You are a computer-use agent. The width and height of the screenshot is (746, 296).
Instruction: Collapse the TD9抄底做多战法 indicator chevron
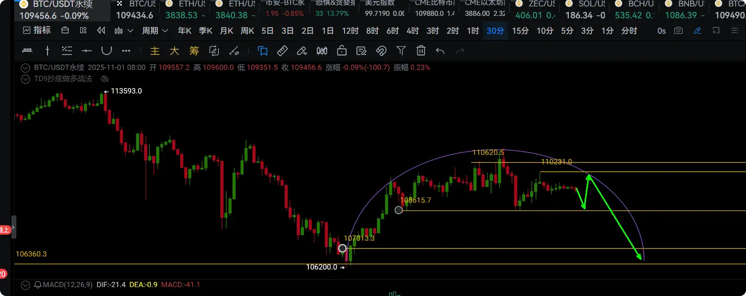click(x=25, y=79)
